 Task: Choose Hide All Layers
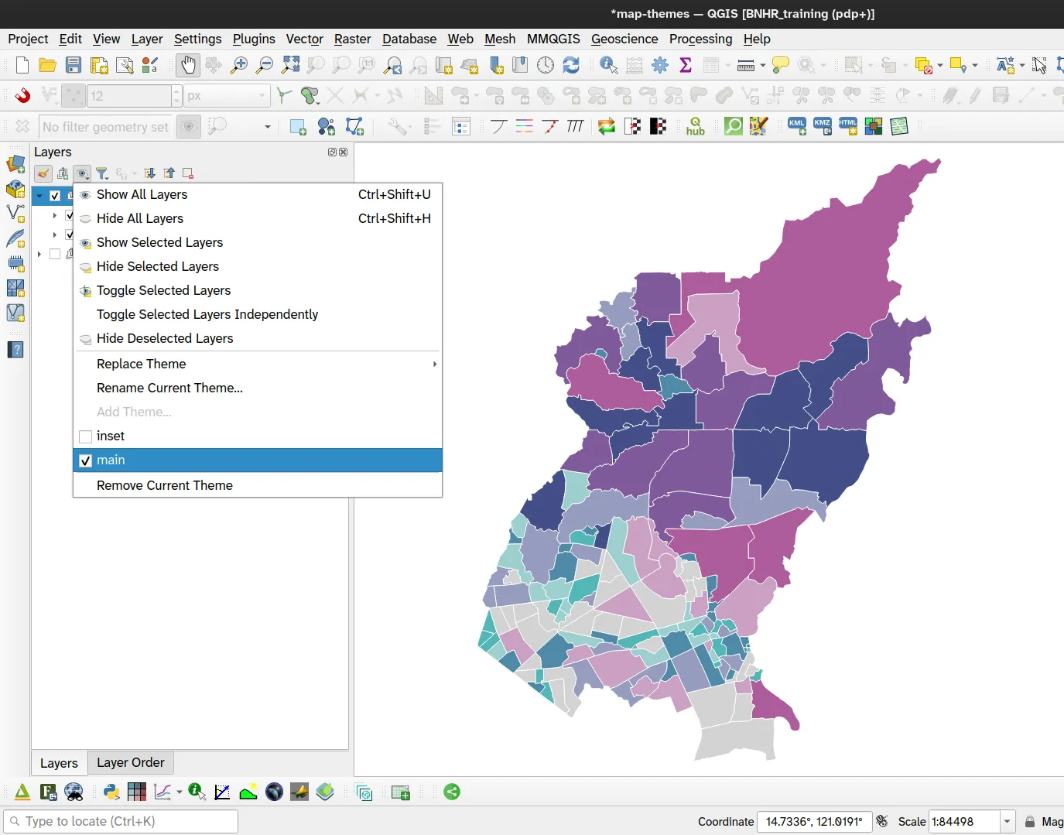(x=140, y=218)
